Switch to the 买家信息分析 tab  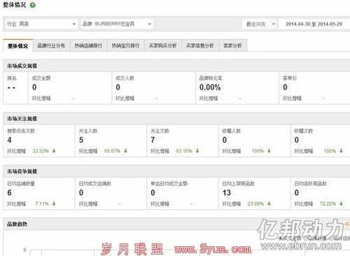point(200,45)
